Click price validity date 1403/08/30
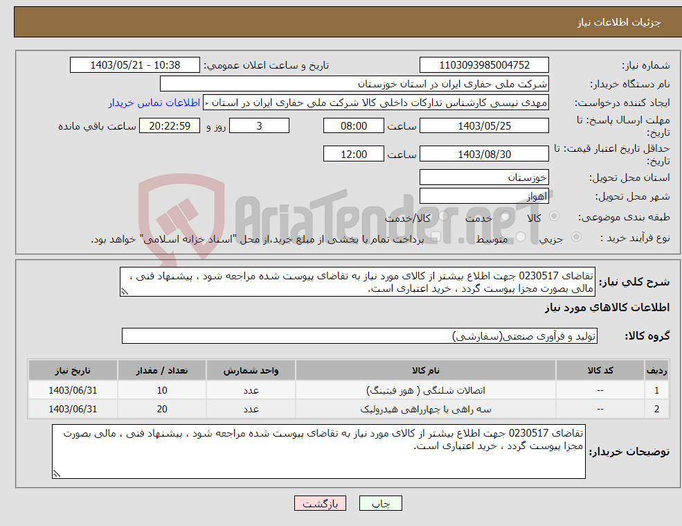 pos(484,154)
